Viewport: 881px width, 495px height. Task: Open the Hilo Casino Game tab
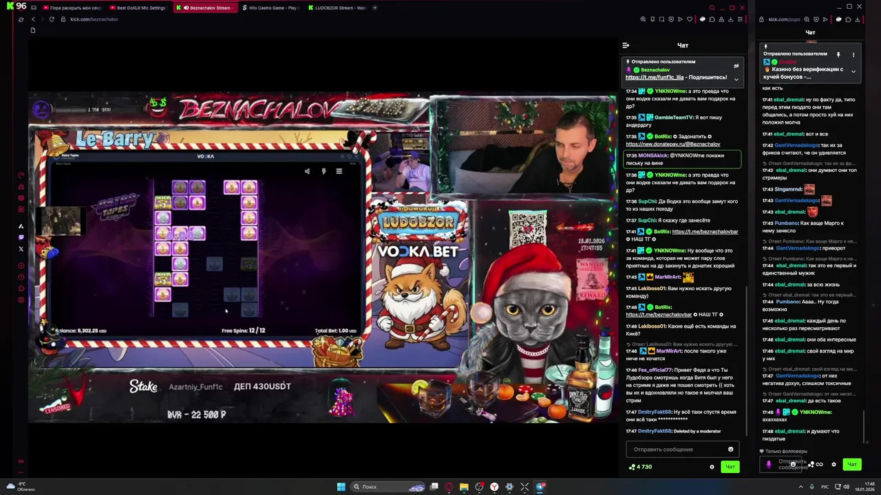point(270,8)
